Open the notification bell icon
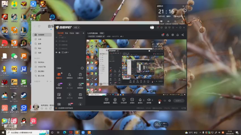This screenshot has width=241, height=135. point(177,35)
